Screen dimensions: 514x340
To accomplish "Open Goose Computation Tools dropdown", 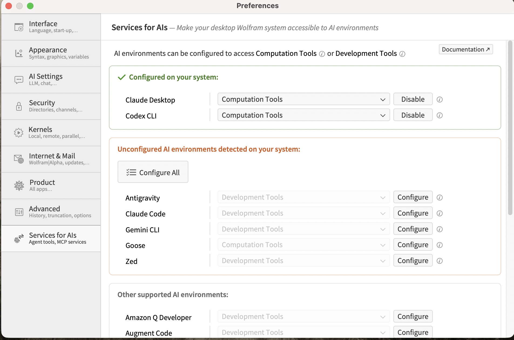I will pyautogui.click(x=304, y=244).
